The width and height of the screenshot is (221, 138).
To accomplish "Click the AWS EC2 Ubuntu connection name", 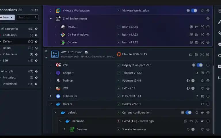I will point(72,52).
